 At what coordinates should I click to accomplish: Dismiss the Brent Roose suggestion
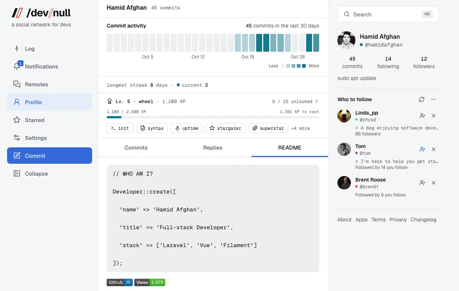434,183
